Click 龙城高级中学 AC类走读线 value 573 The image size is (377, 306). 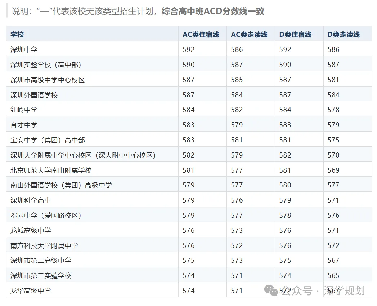(237, 231)
